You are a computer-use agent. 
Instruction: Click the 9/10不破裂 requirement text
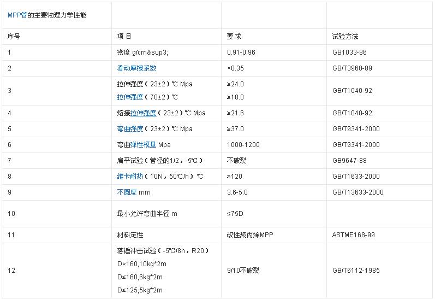coord(243,271)
